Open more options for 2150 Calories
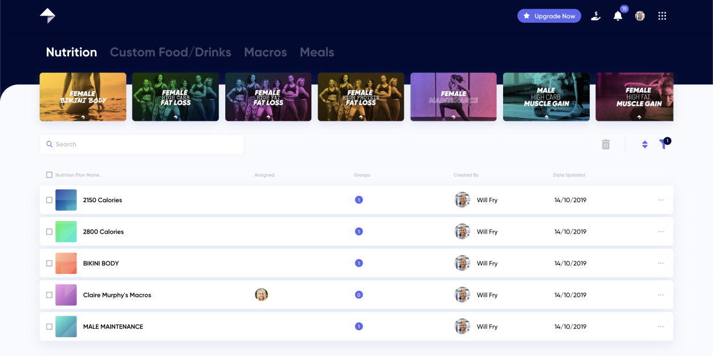The height and width of the screenshot is (356, 713). pyautogui.click(x=661, y=200)
